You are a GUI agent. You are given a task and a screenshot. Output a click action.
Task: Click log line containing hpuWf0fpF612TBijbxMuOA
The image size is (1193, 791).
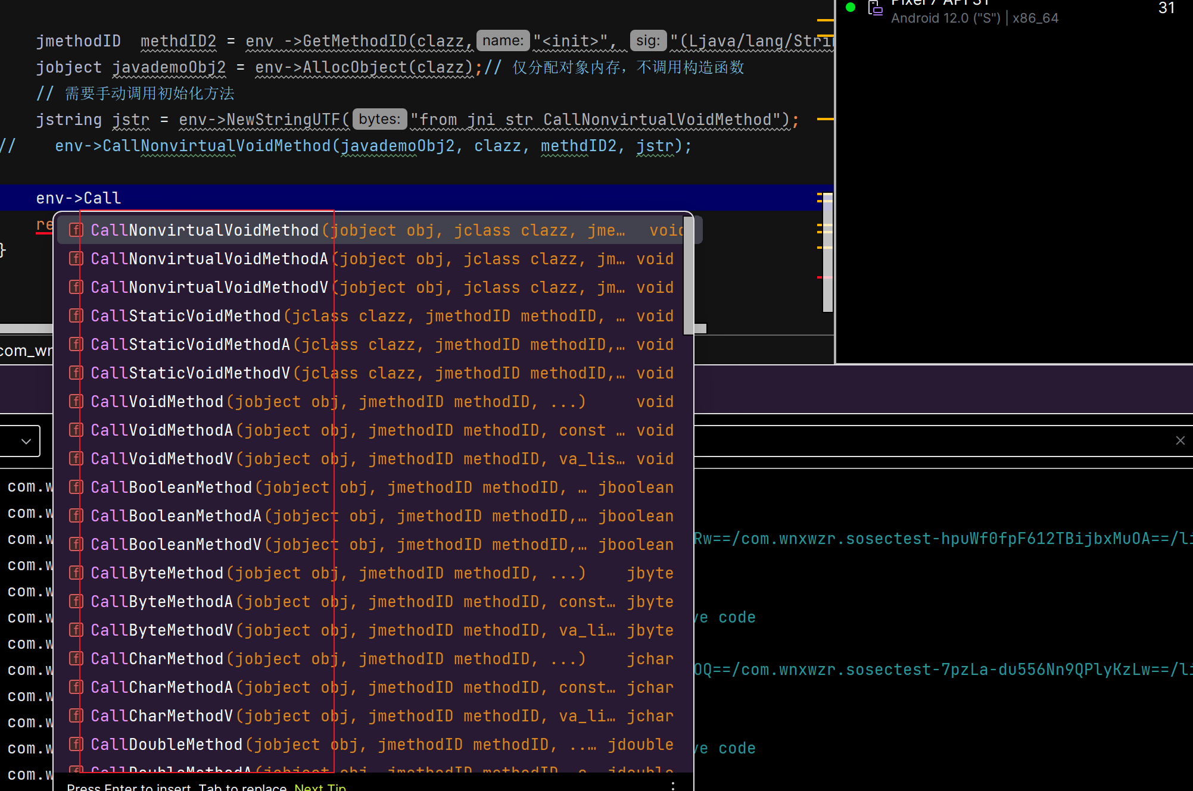pyautogui.click(x=943, y=539)
